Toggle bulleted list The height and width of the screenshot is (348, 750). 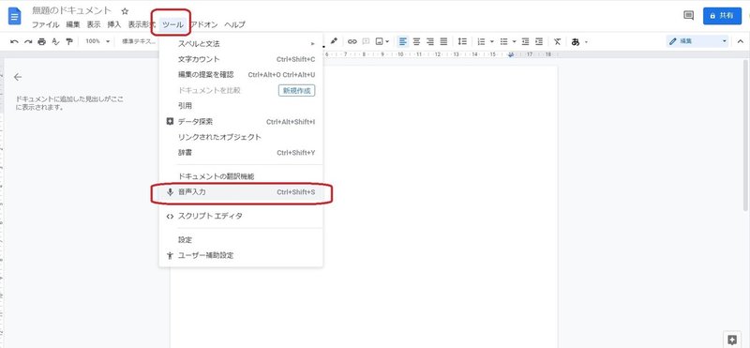coord(503,41)
